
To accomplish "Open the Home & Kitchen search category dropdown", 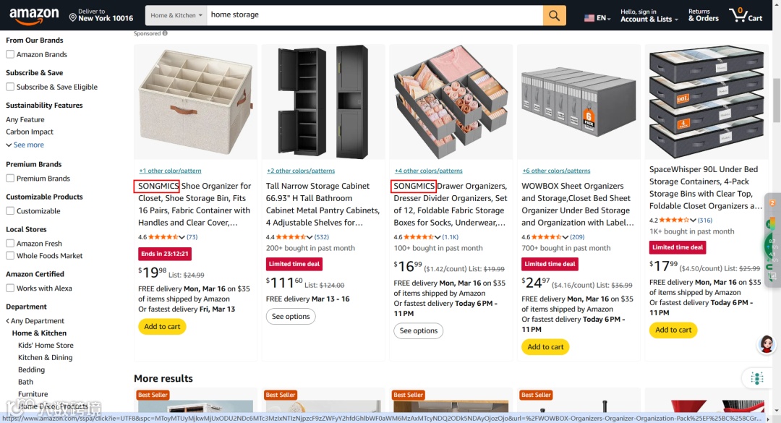I will click(176, 15).
